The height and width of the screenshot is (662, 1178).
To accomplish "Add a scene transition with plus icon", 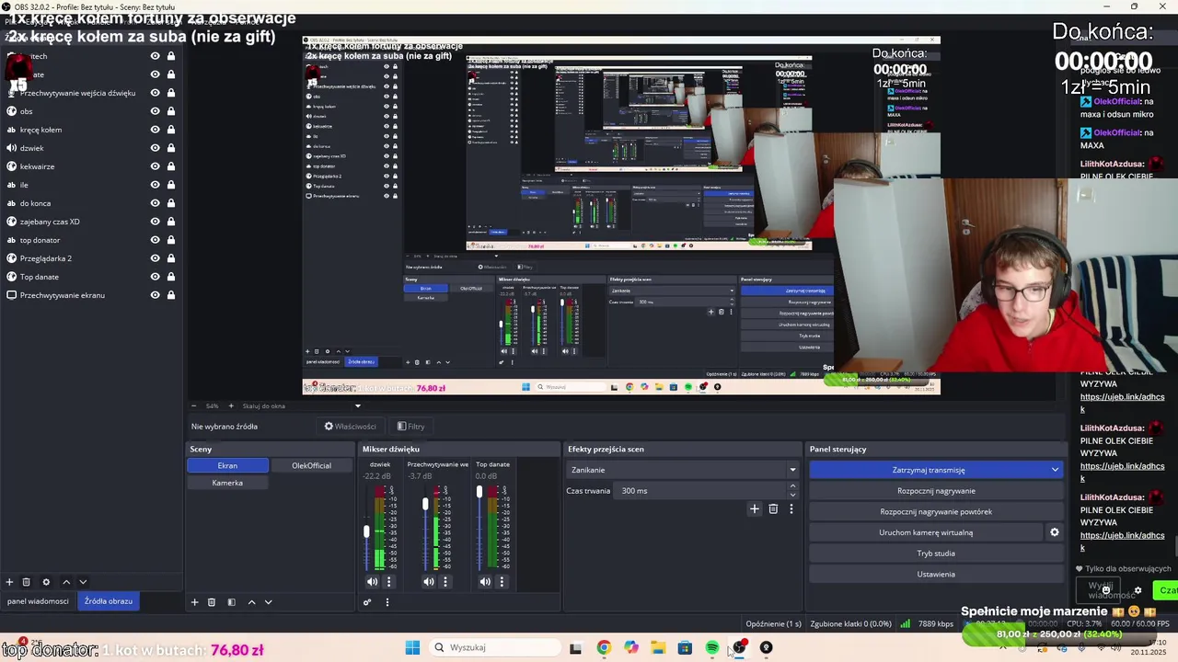I will [x=755, y=508].
